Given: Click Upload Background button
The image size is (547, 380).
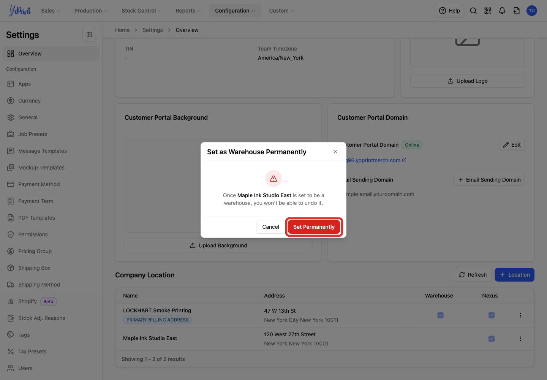Looking at the screenshot, I should tap(218, 245).
